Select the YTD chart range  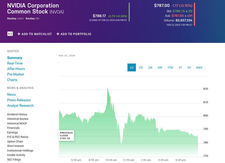[x=170, y=68]
